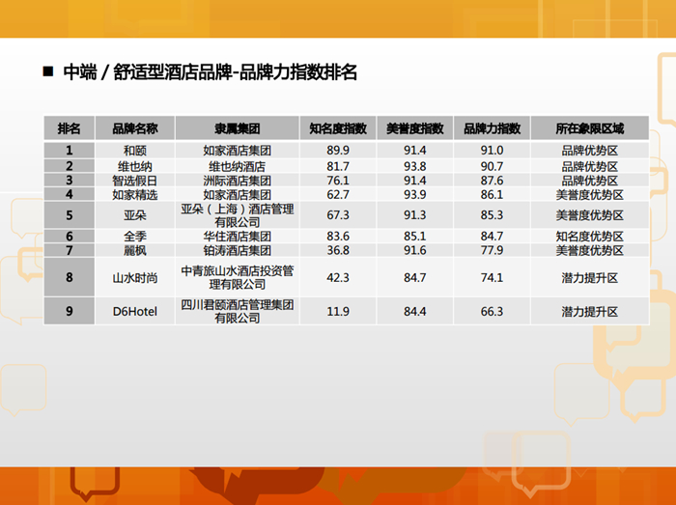
Task: Select the 隶属集团 column header
Action: pyautogui.click(x=238, y=128)
